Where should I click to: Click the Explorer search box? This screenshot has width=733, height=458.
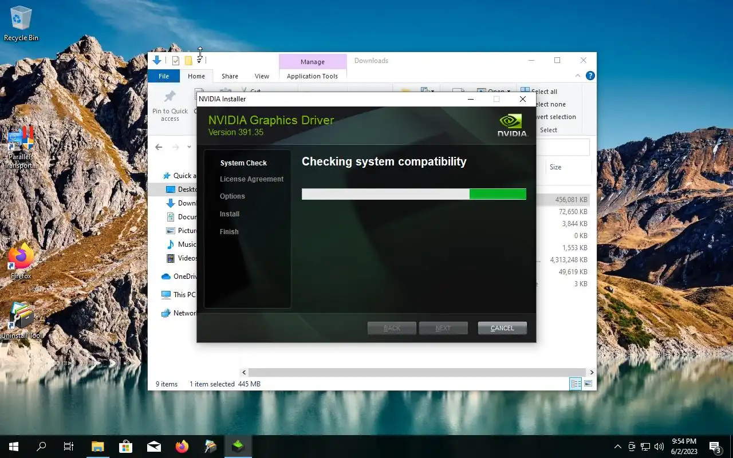[x=562, y=147]
